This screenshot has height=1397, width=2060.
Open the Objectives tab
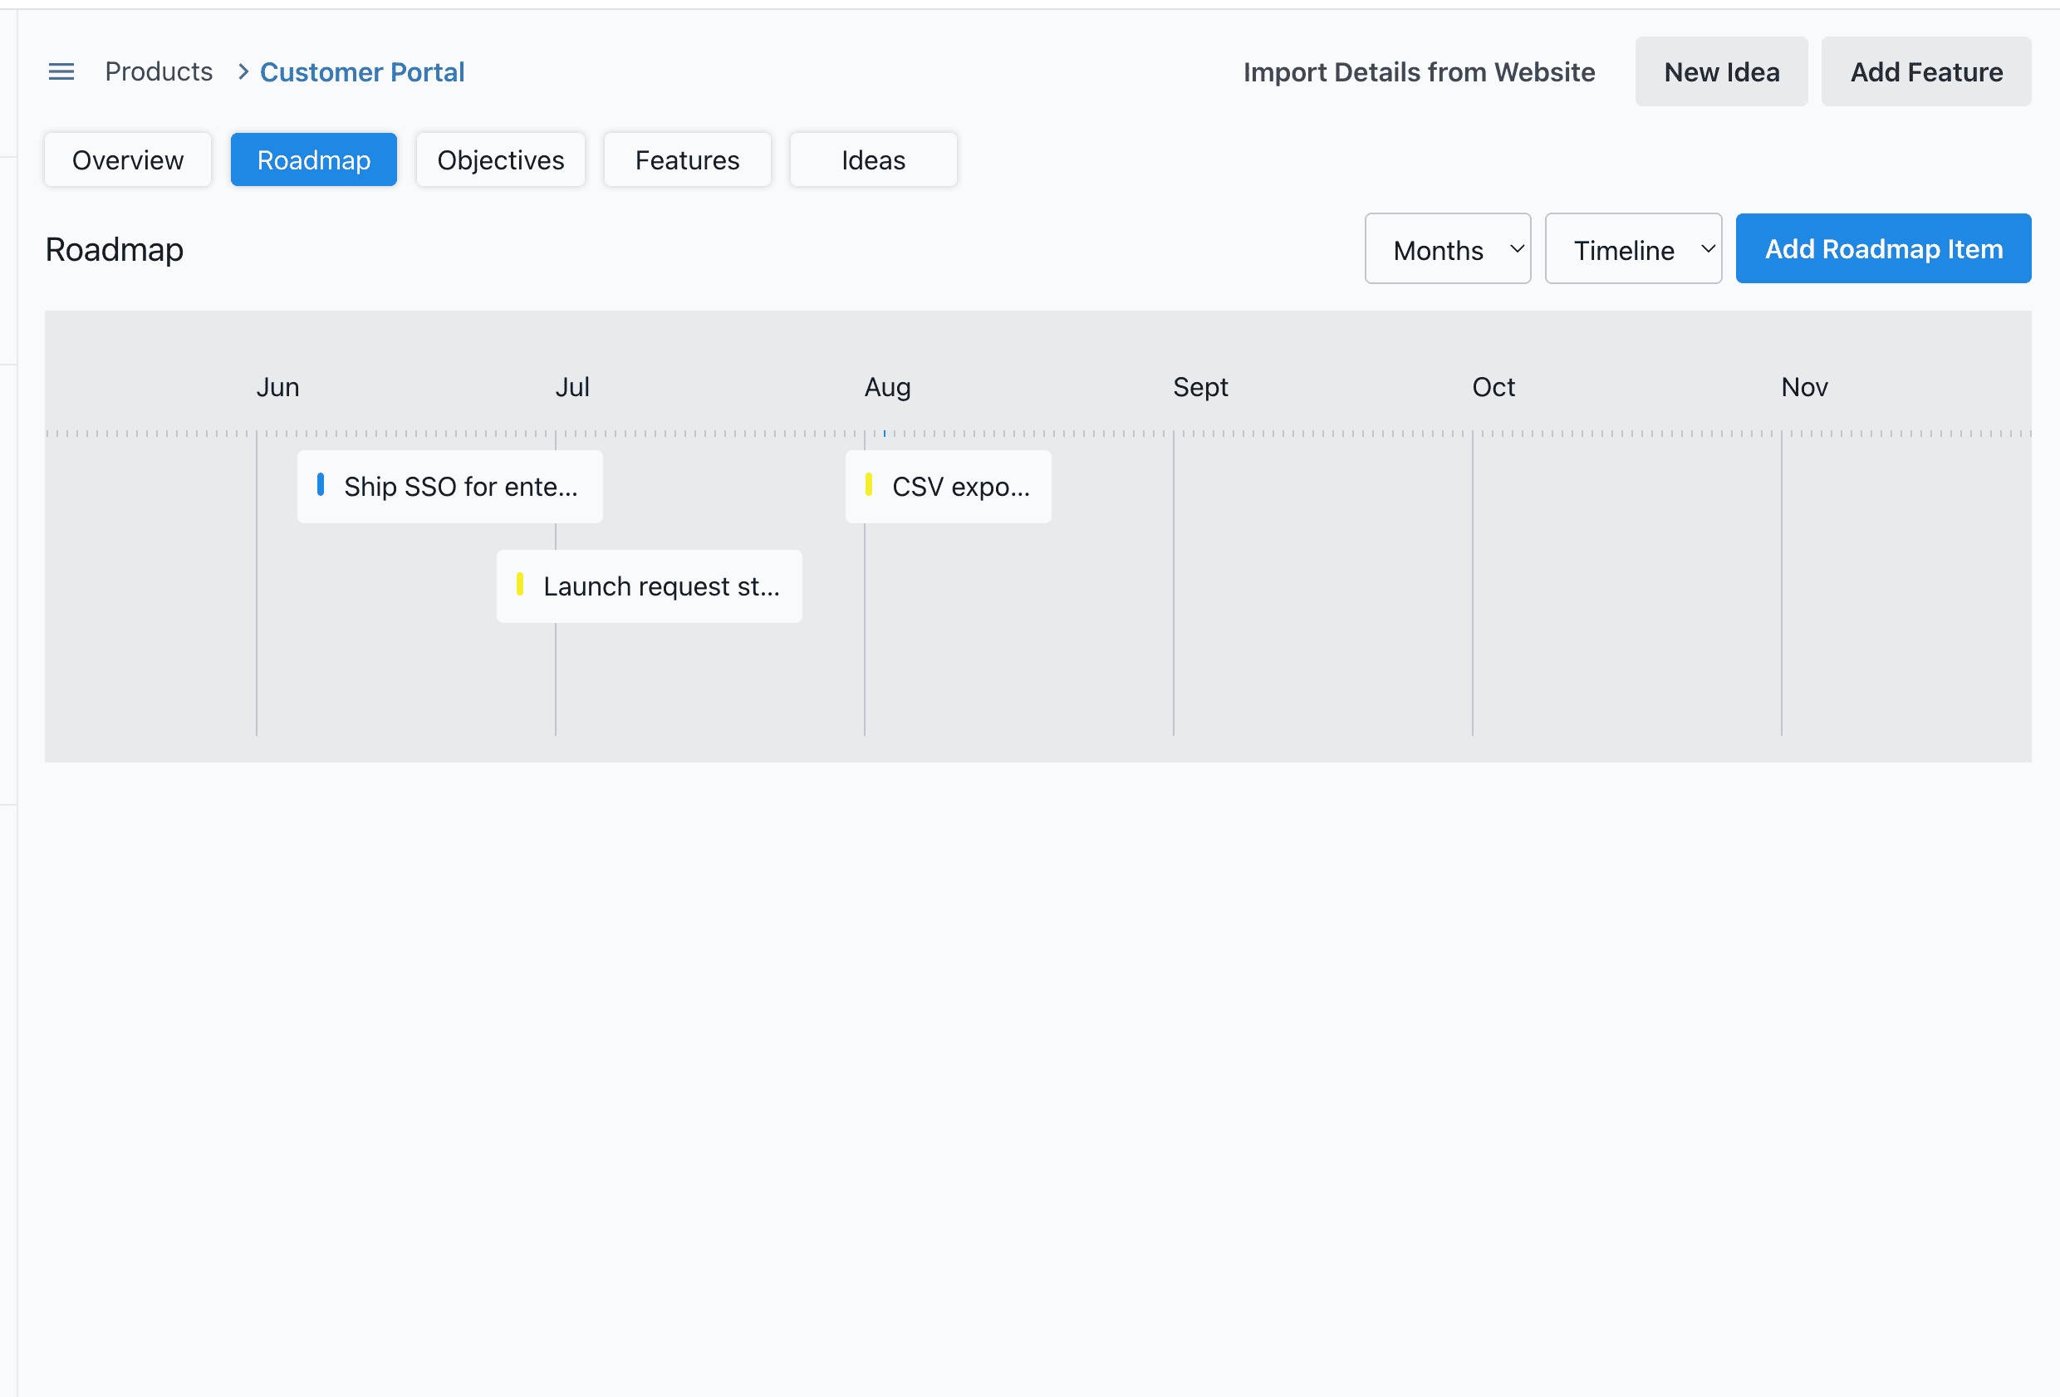[x=501, y=159]
